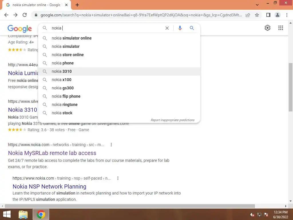
Task: Click the scroll down arrow
Action: click(290, 201)
